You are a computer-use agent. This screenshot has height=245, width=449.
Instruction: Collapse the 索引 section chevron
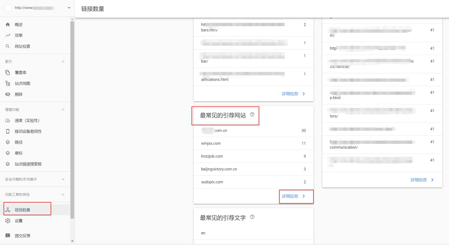63,61
